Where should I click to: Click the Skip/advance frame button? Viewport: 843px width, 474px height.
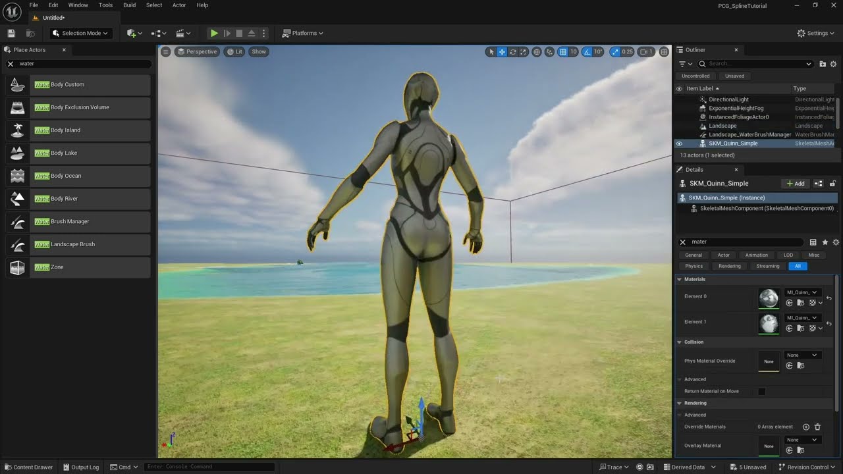(x=227, y=33)
